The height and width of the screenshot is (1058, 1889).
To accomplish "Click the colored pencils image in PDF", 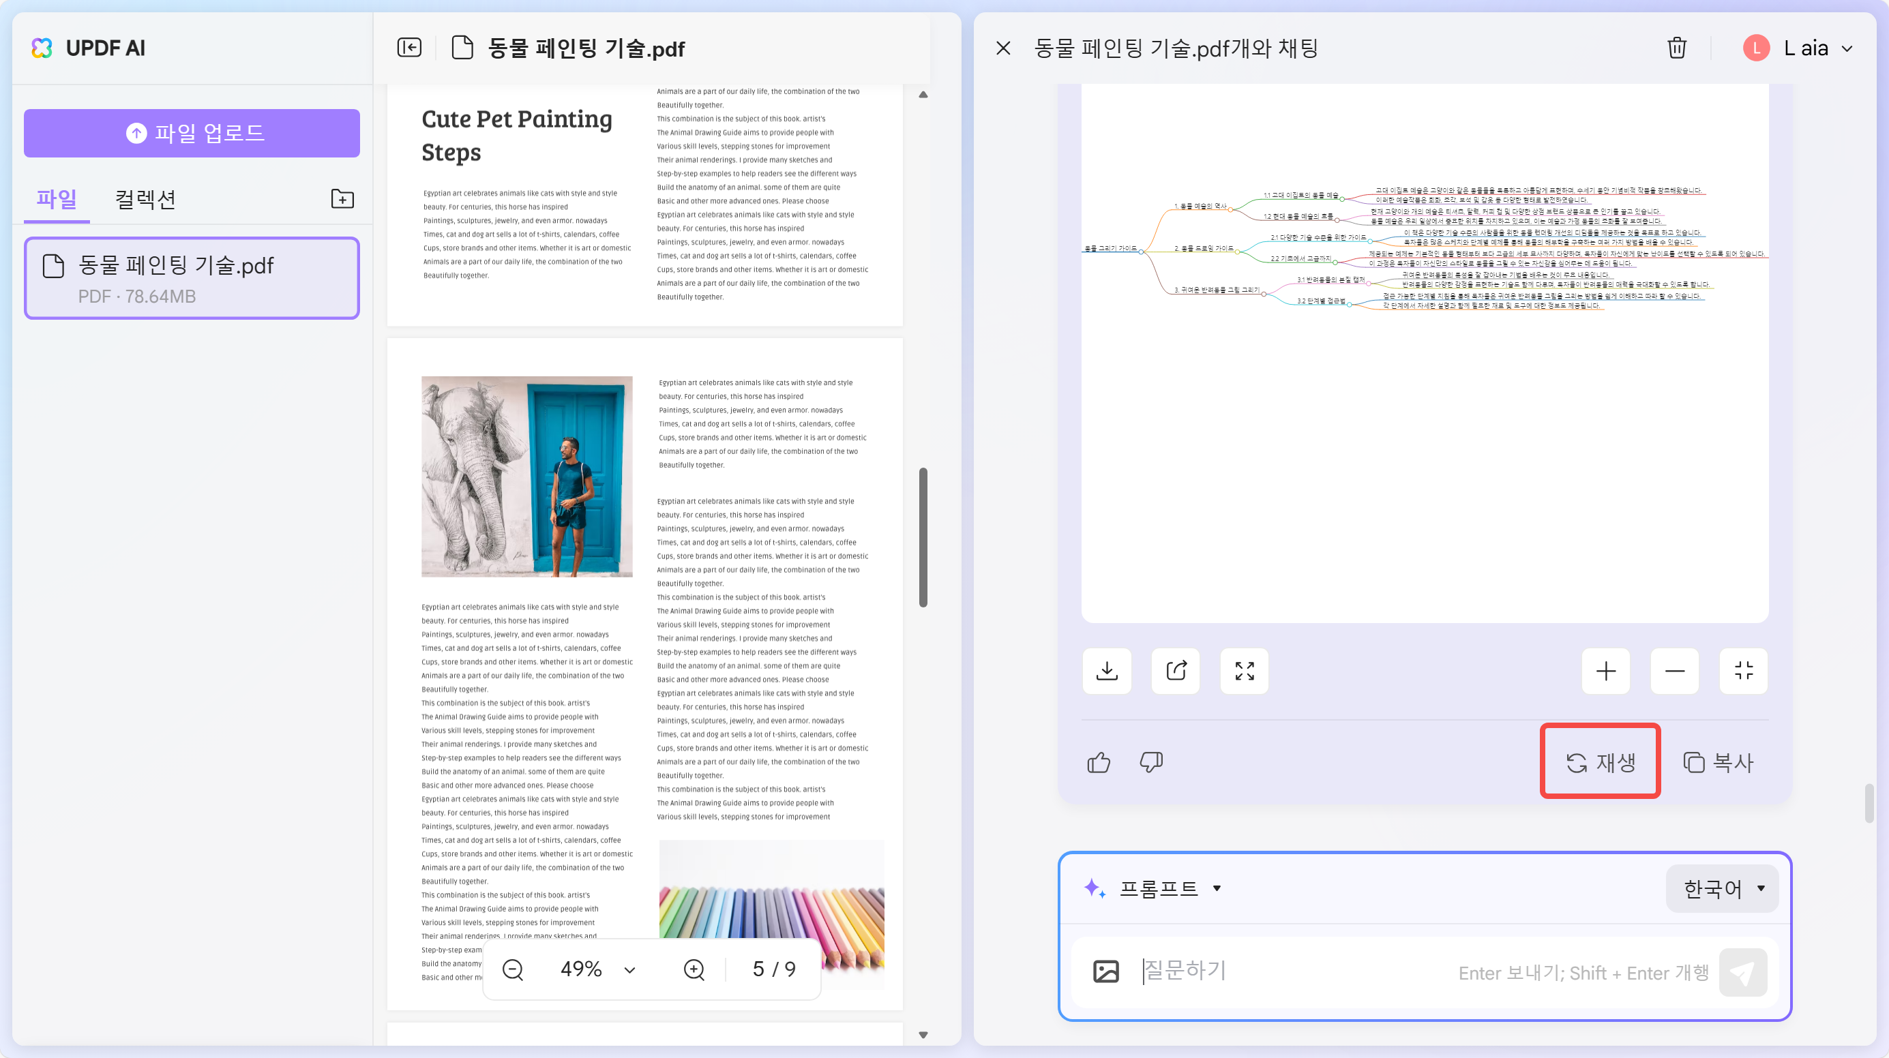I will tap(771, 915).
